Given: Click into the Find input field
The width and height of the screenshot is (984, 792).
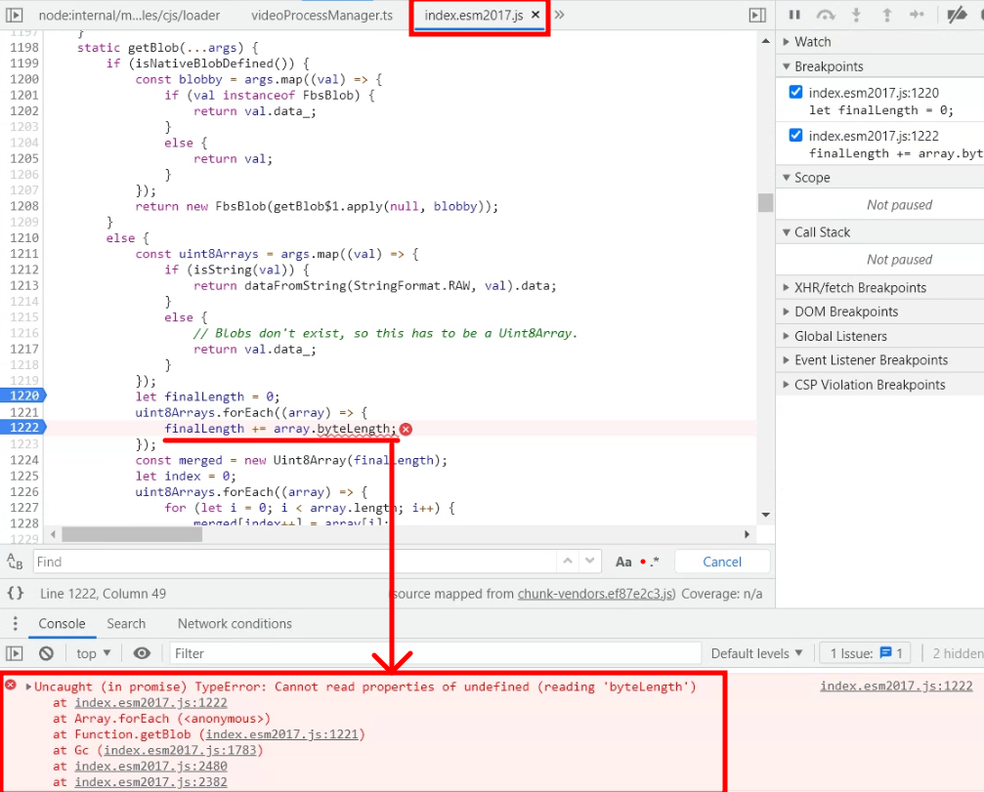Looking at the screenshot, I should click(x=294, y=562).
